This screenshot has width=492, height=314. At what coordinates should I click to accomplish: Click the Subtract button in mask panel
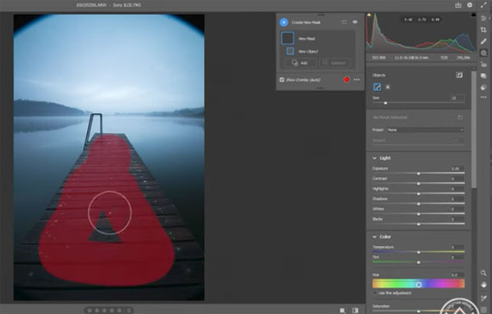coord(335,63)
